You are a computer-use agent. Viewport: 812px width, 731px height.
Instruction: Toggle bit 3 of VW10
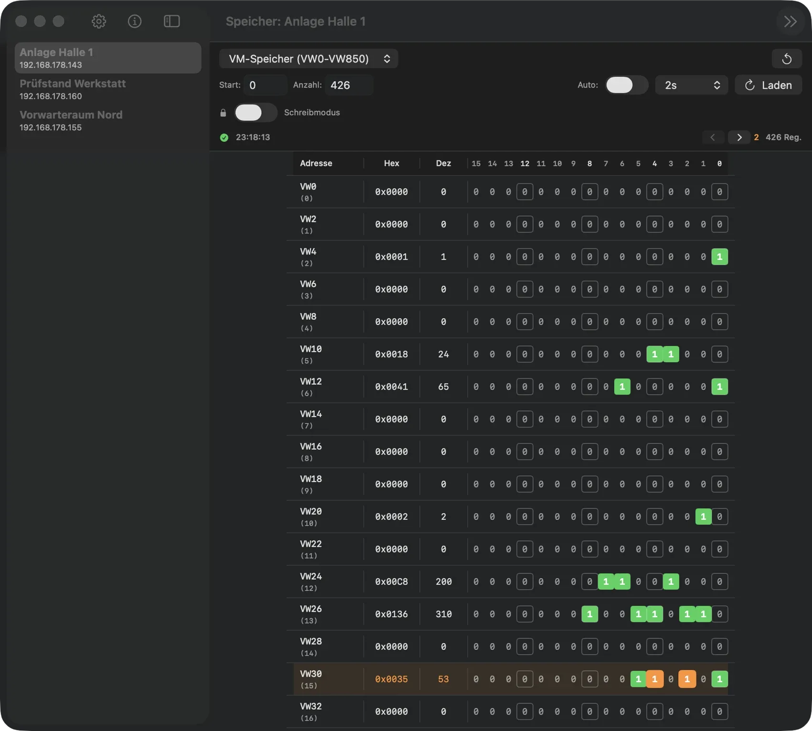(x=671, y=355)
